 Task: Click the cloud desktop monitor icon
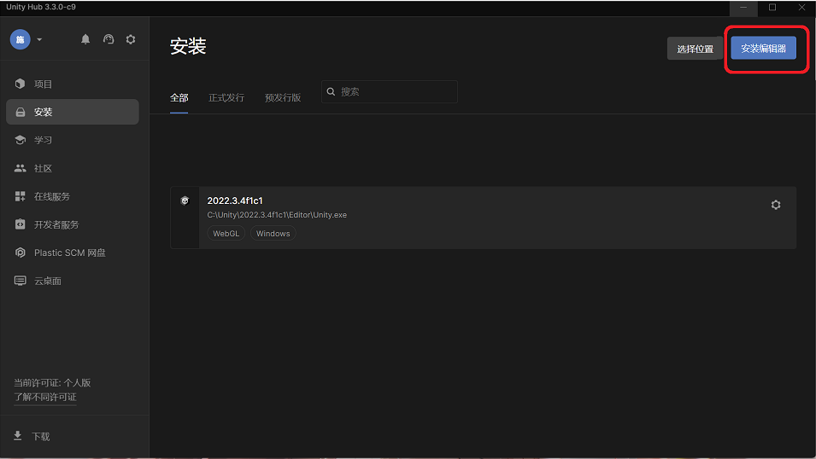click(x=21, y=281)
